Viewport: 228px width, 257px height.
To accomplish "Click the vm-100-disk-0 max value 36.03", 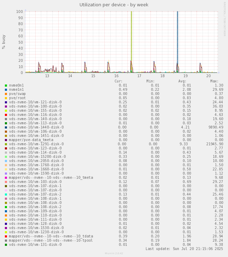I will pos(218,107).
